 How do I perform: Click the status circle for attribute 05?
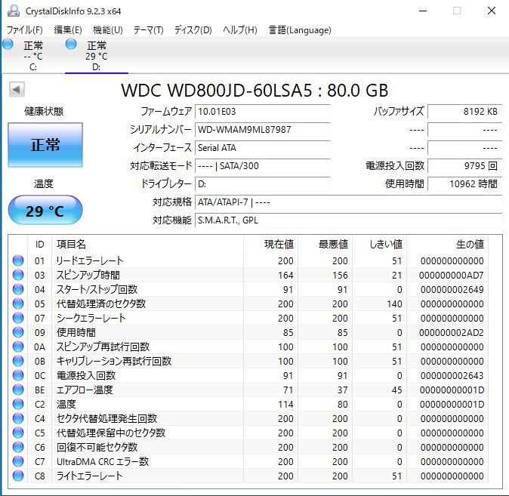point(18,303)
